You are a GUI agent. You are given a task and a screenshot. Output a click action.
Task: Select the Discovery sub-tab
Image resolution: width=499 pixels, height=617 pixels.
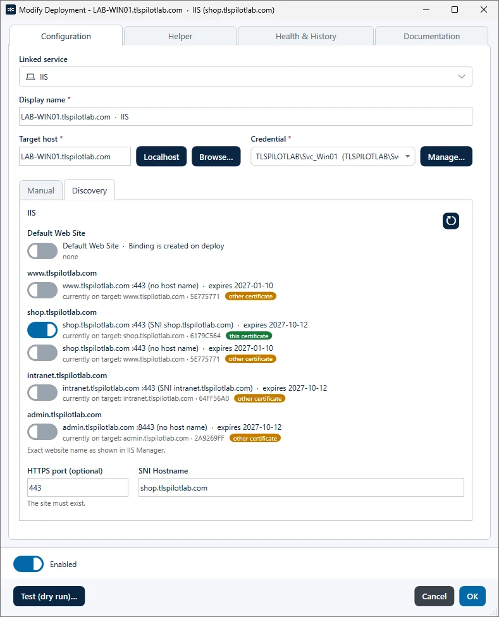89,190
